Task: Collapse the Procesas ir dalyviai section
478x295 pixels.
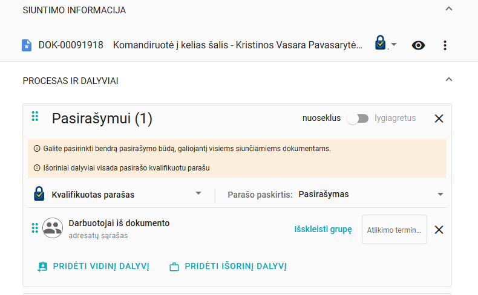Action: [448, 79]
